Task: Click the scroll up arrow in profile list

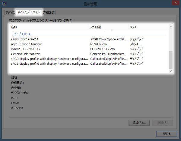Action: point(171,27)
